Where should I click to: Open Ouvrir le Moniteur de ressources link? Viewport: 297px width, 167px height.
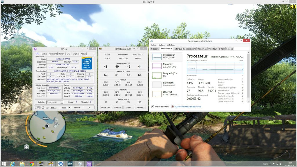[188, 107]
